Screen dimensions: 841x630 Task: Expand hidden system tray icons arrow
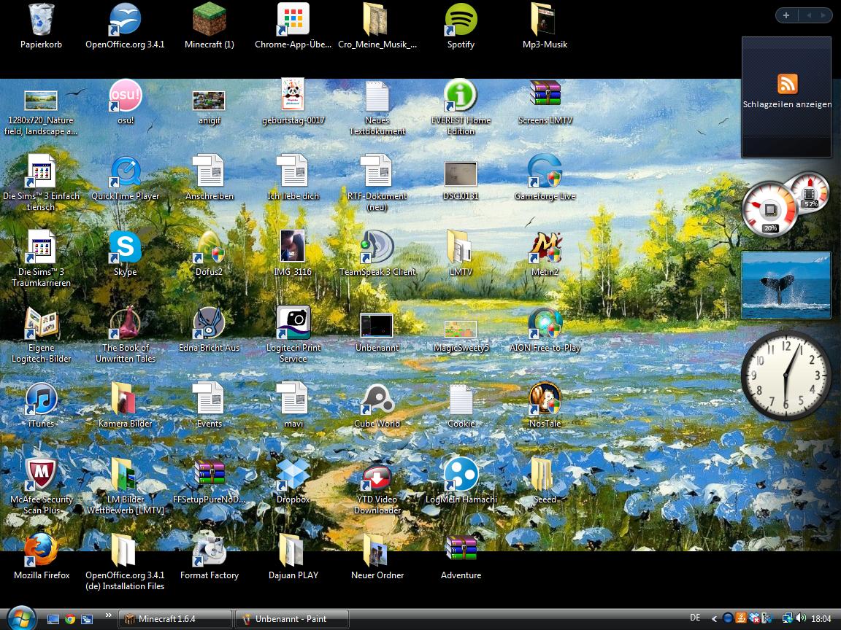715,619
